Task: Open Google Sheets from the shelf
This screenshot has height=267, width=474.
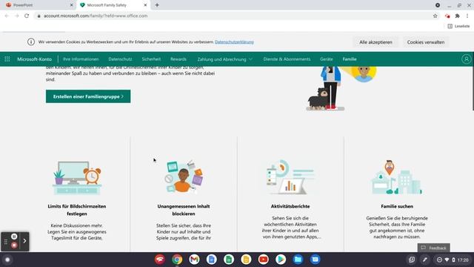Action: click(229, 260)
